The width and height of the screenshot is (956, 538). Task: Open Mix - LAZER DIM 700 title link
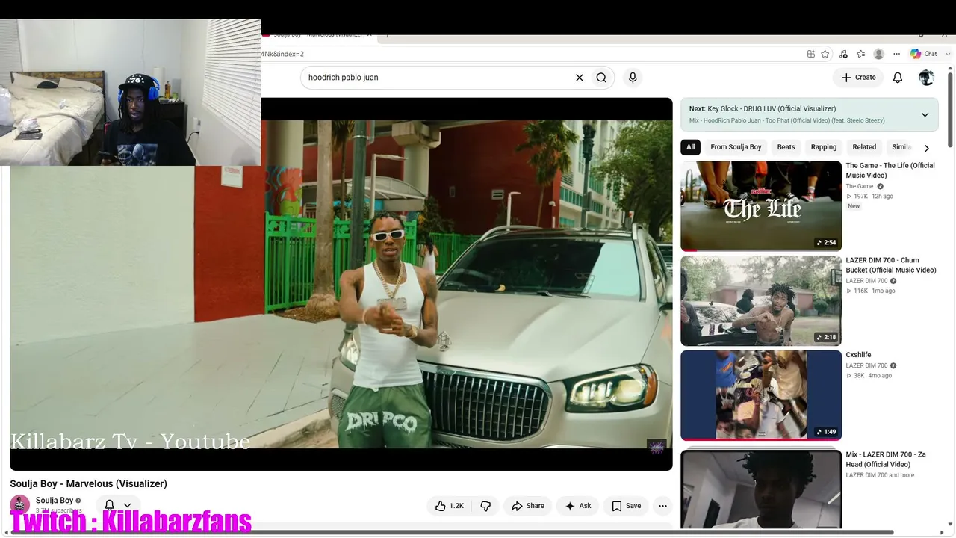click(x=886, y=460)
